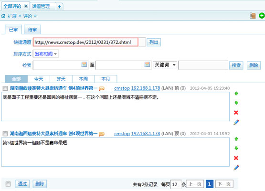This screenshot has width=265, height=191.
Task: Click the green up arrow on first comment
Action: (x=236, y=93)
